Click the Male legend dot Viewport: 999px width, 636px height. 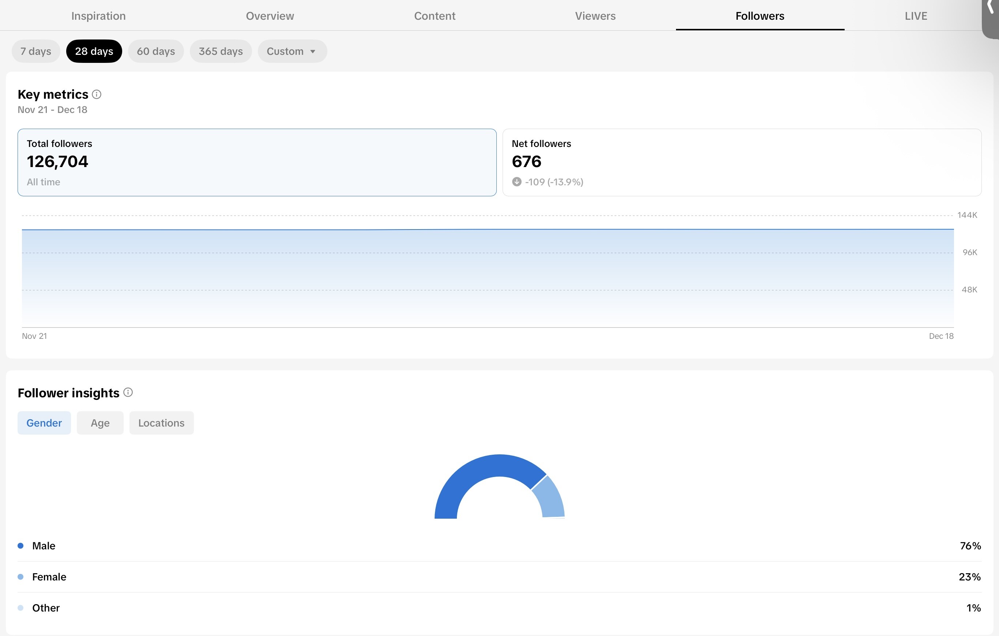click(21, 546)
